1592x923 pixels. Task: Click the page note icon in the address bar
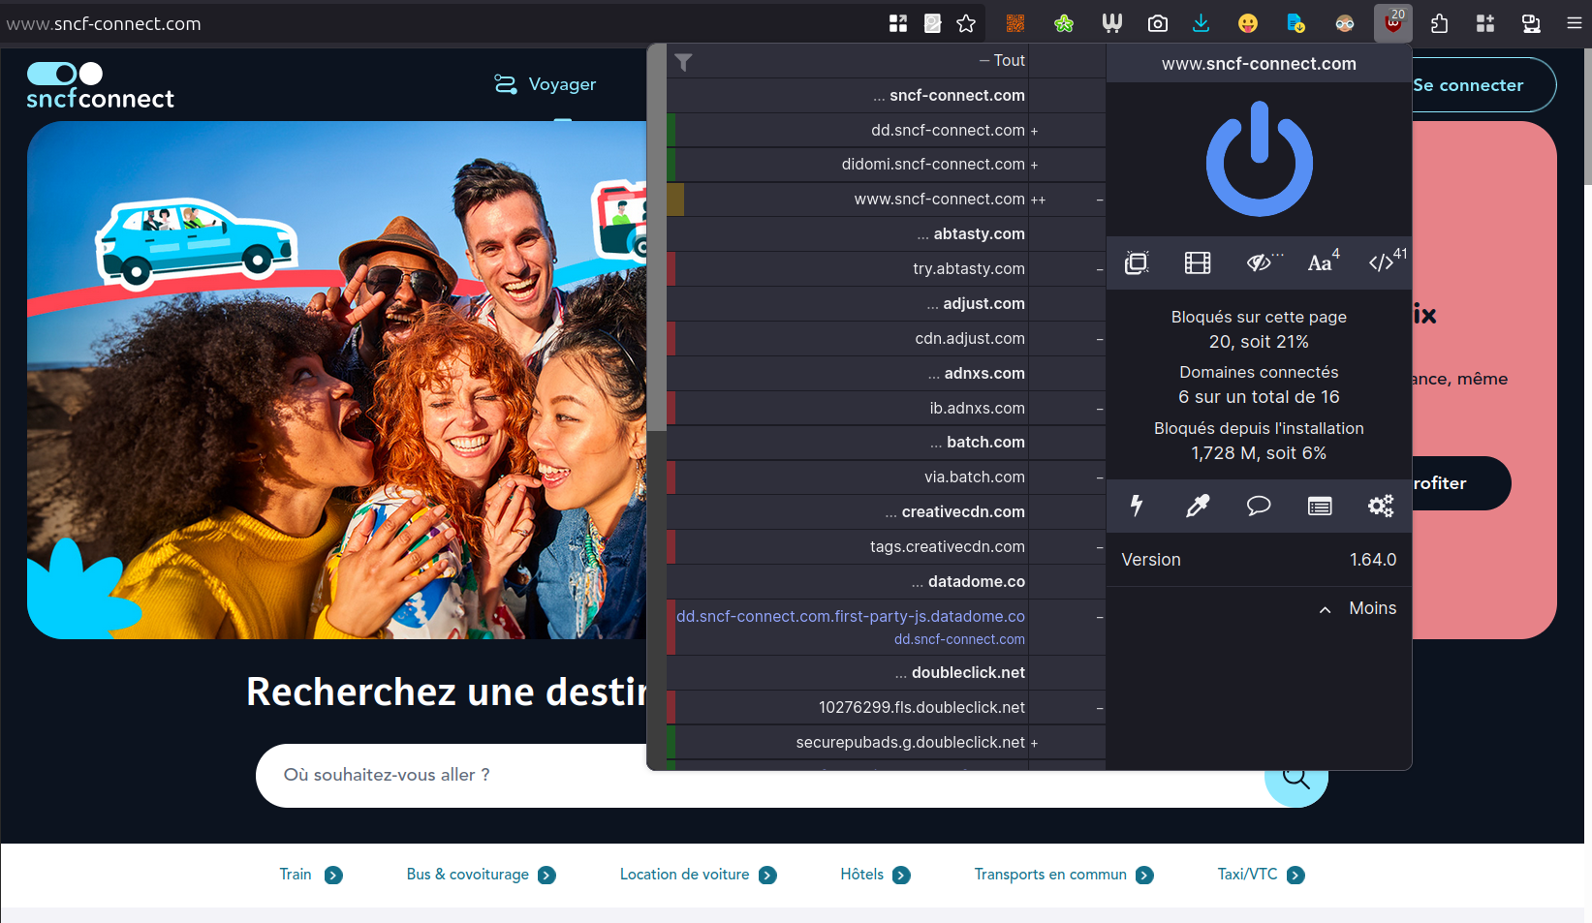coord(932,23)
